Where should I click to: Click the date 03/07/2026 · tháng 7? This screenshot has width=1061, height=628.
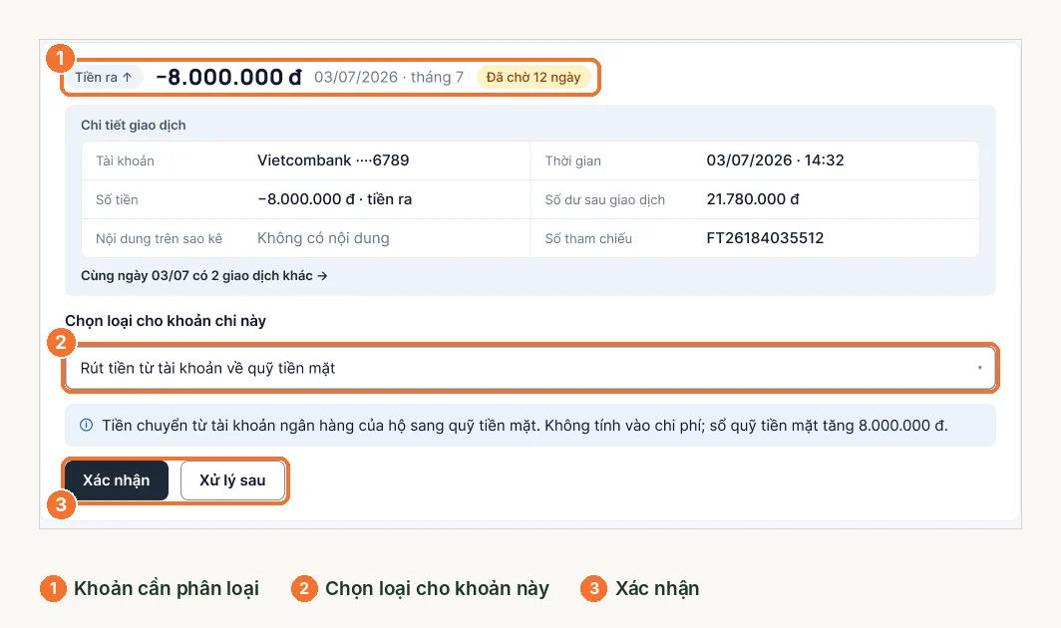[x=389, y=77]
